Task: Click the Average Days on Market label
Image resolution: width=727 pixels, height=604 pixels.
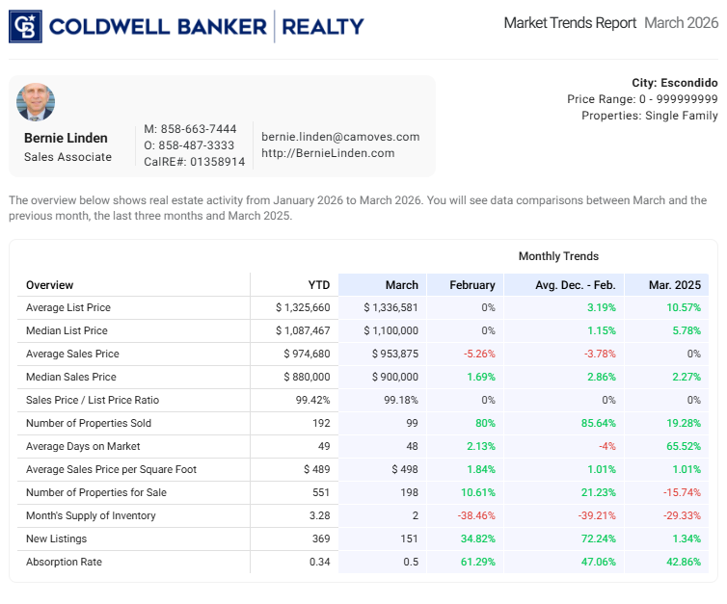Action: click(83, 446)
